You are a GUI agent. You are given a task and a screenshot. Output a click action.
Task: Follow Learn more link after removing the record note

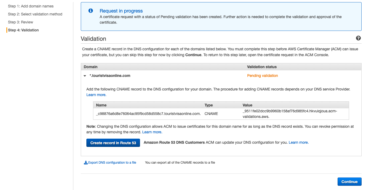[152, 132]
